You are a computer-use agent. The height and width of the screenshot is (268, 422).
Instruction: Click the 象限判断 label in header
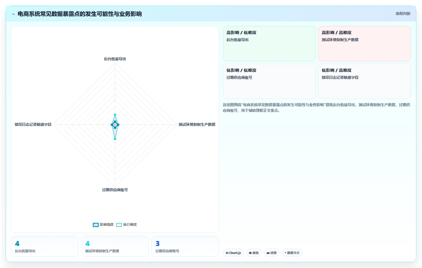click(403, 14)
